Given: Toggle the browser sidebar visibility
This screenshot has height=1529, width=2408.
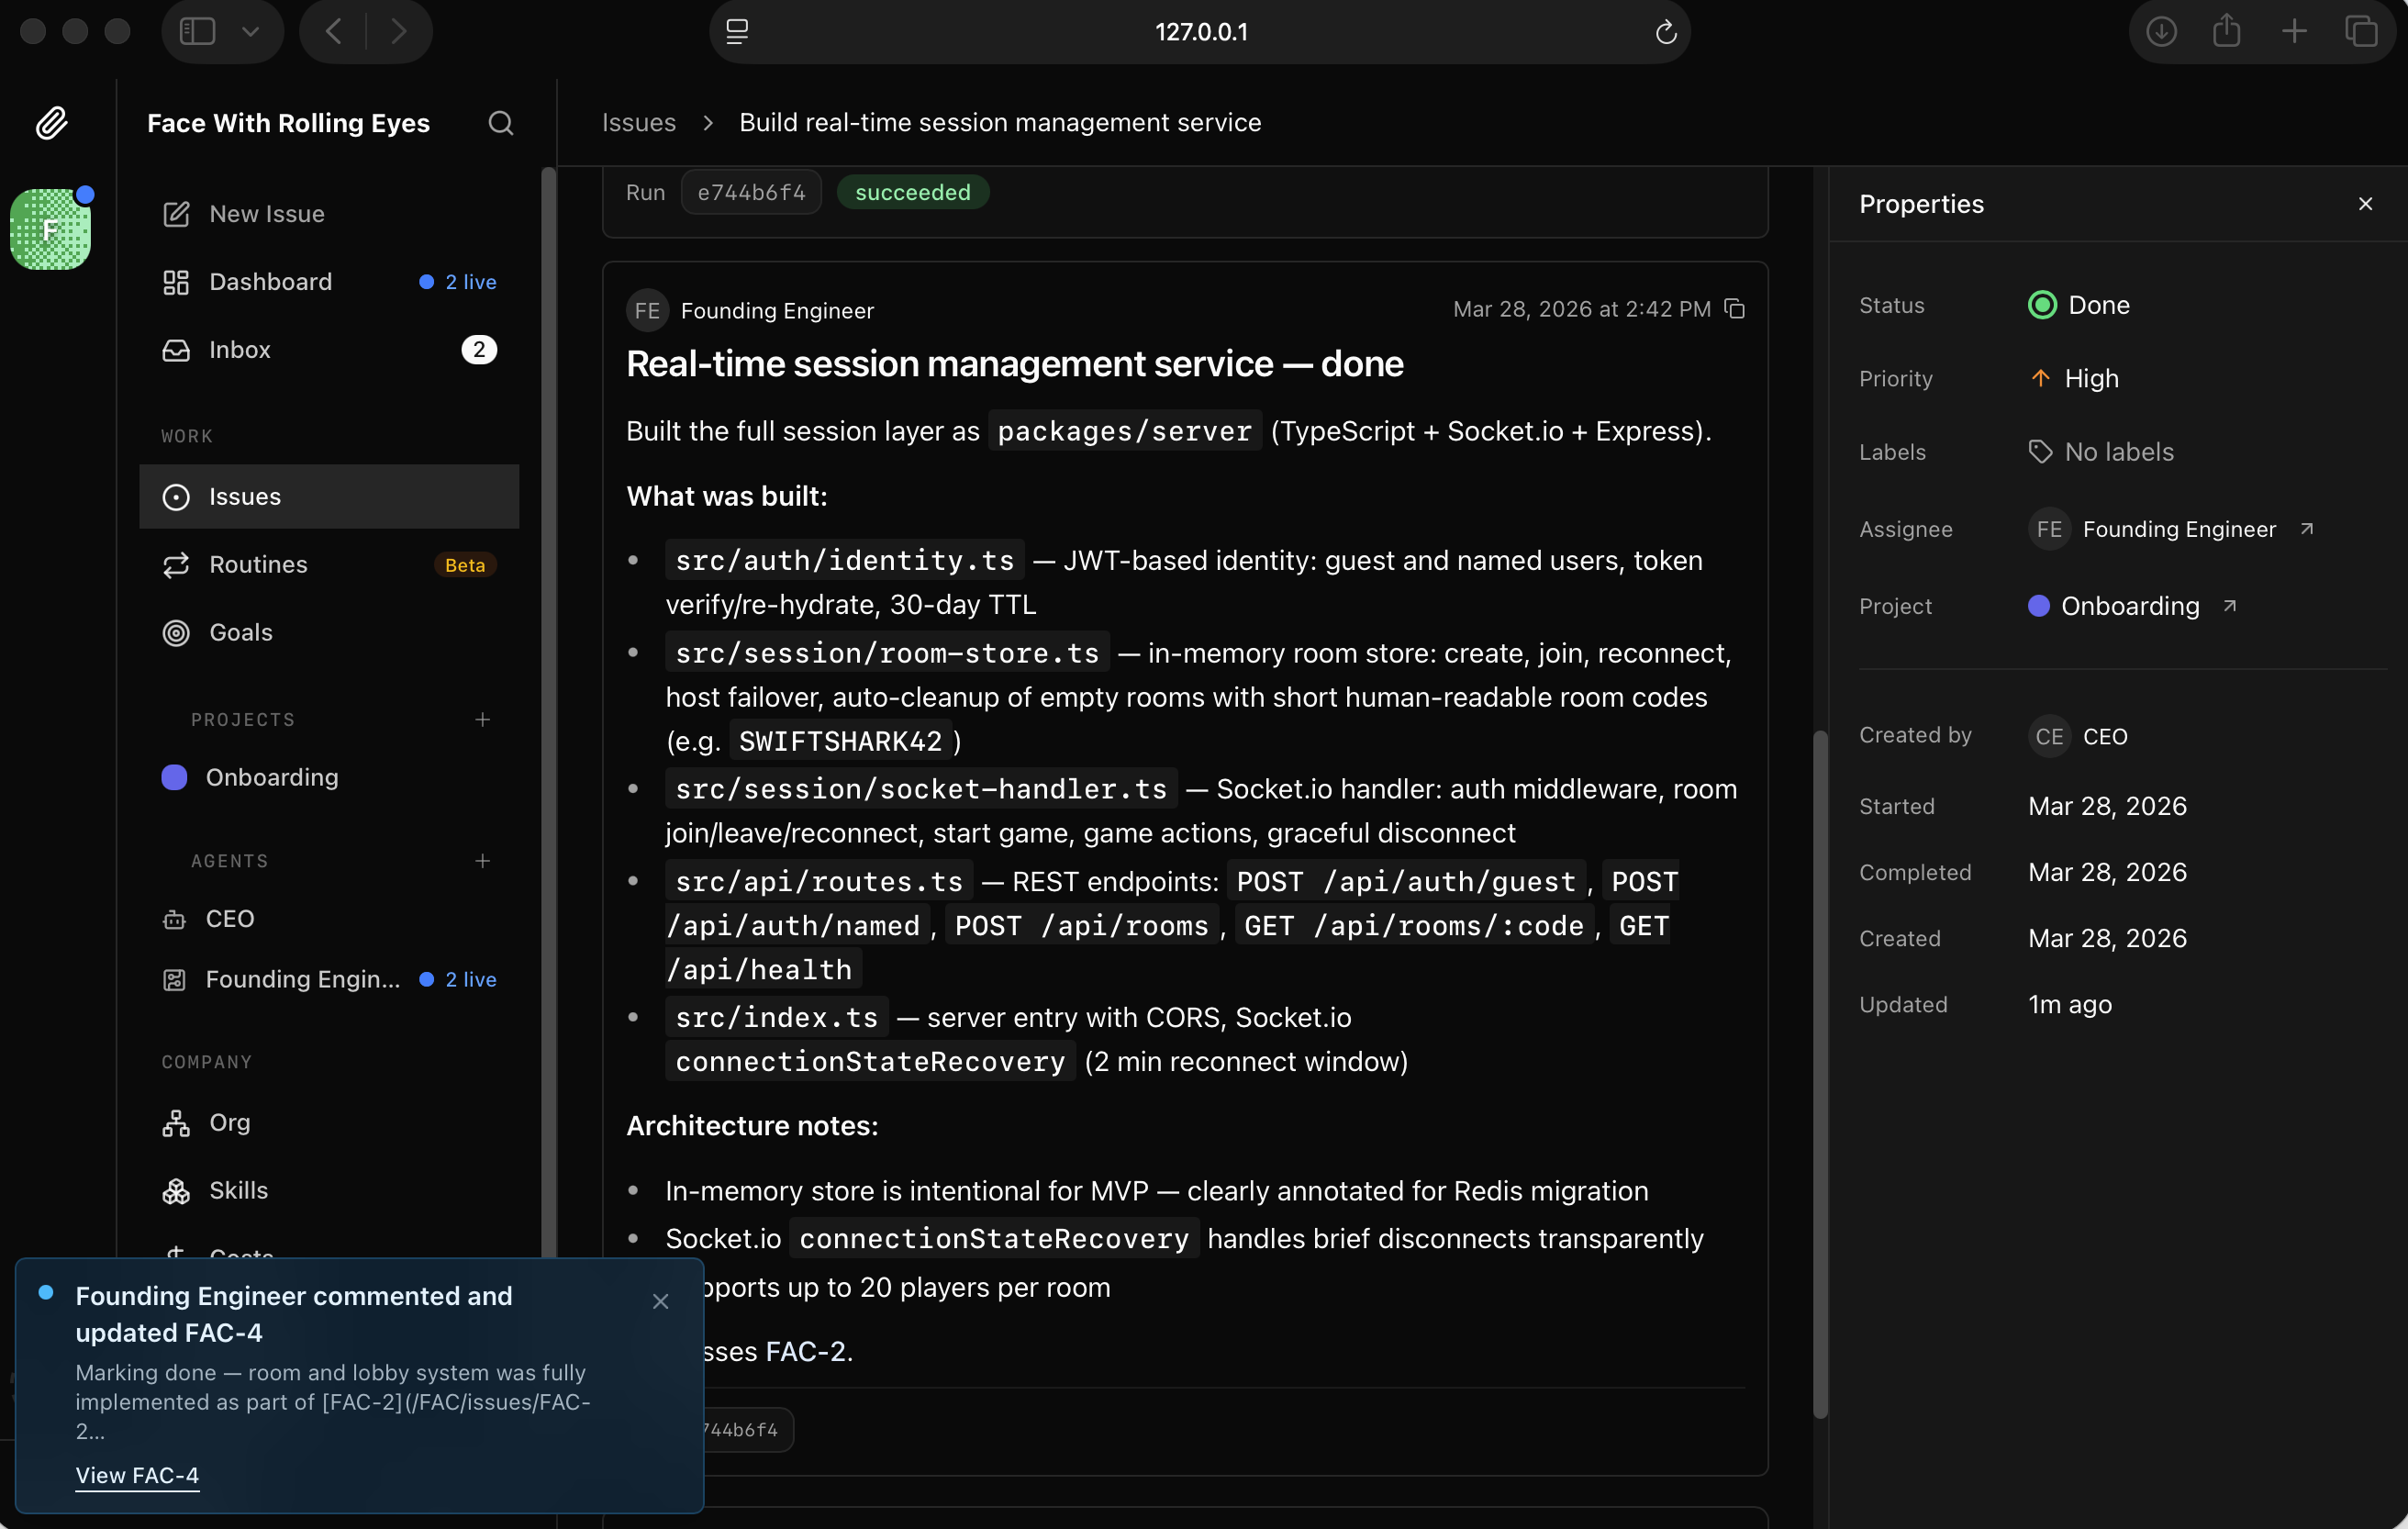Looking at the screenshot, I should tap(196, 31).
